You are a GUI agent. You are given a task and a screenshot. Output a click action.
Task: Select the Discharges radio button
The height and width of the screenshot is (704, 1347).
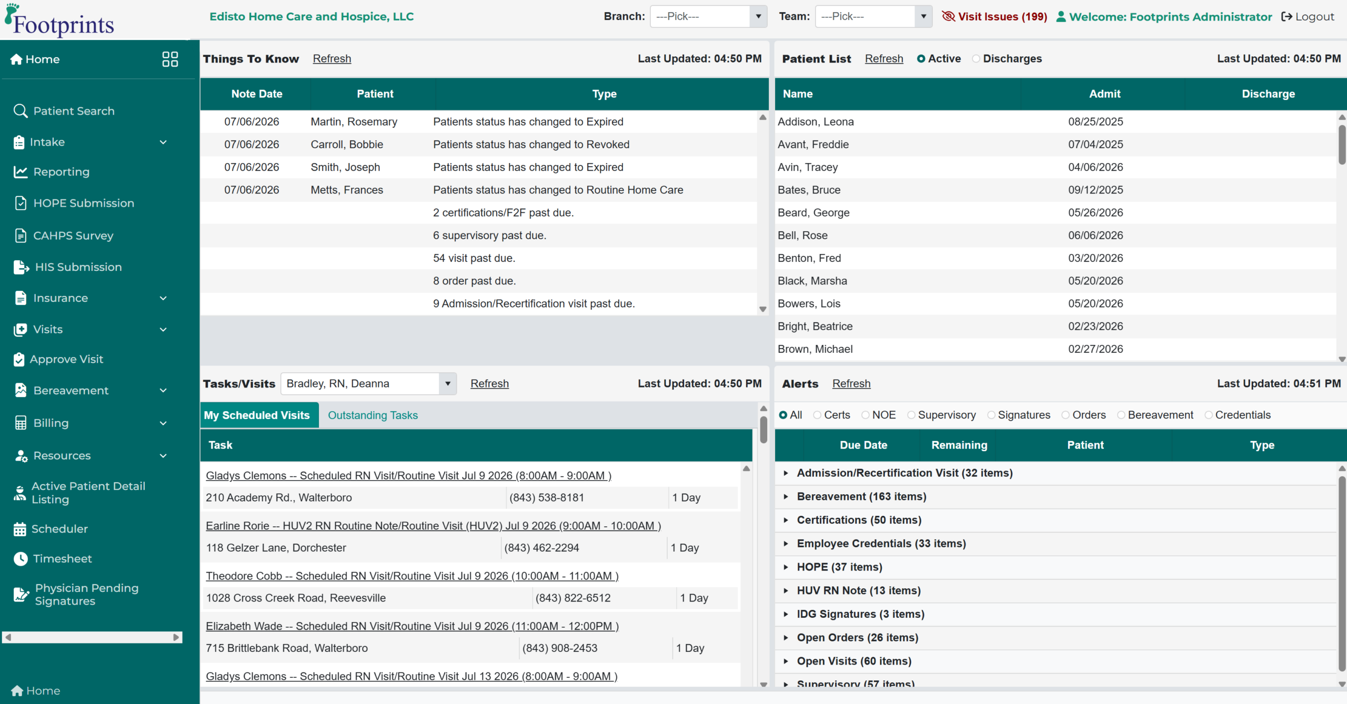point(976,59)
